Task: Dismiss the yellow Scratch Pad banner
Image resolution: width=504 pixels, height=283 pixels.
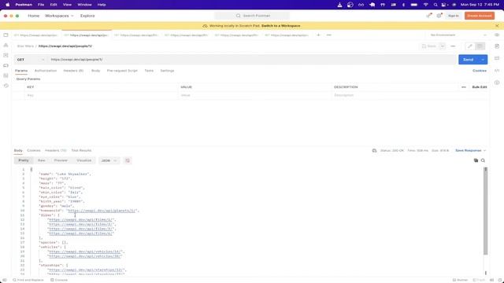Action: 497,26
